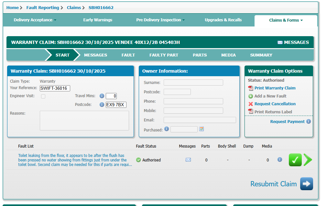
Task: Toggle the Engineer Visit checkbox
Action: click(43, 96)
